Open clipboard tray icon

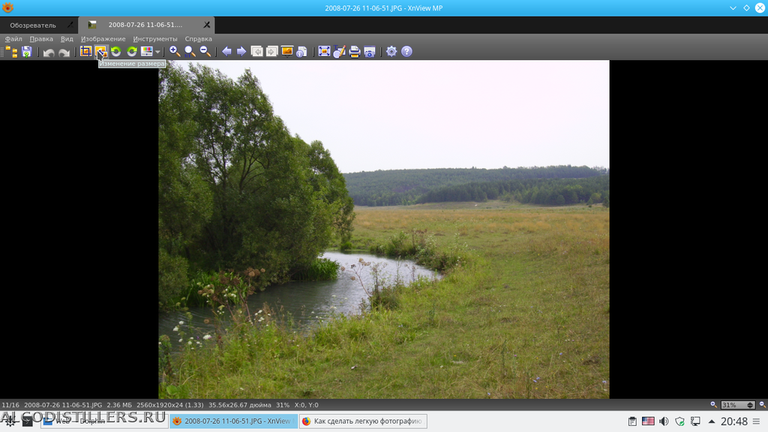[x=632, y=421]
